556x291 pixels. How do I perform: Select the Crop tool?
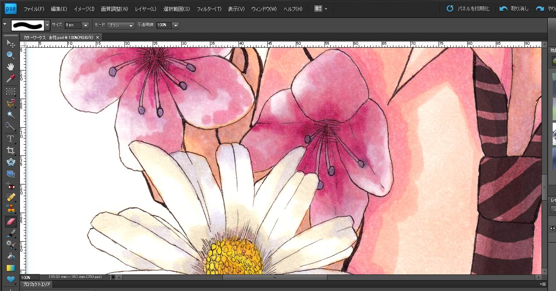tap(10, 150)
